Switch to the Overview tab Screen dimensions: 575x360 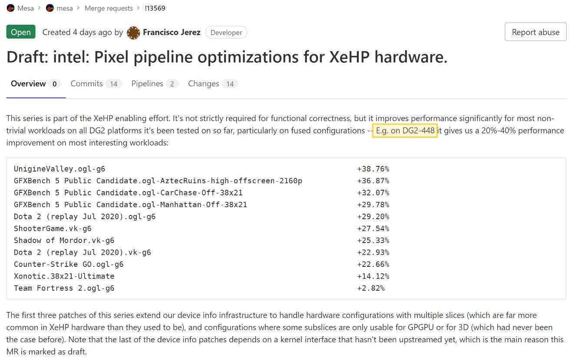click(x=28, y=84)
